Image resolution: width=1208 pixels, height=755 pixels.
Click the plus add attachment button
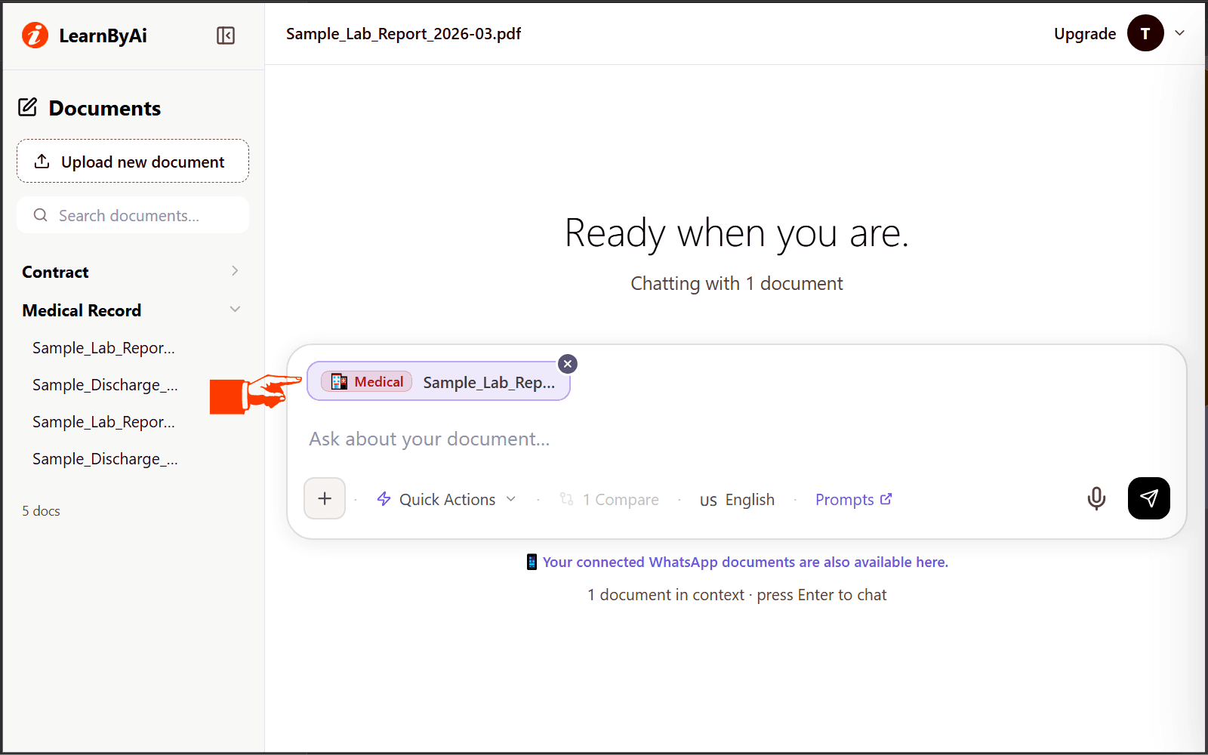tap(325, 498)
